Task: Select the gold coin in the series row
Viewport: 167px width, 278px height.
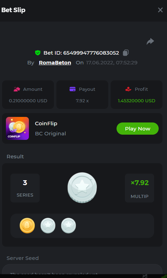Action: [x=27, y=225]
